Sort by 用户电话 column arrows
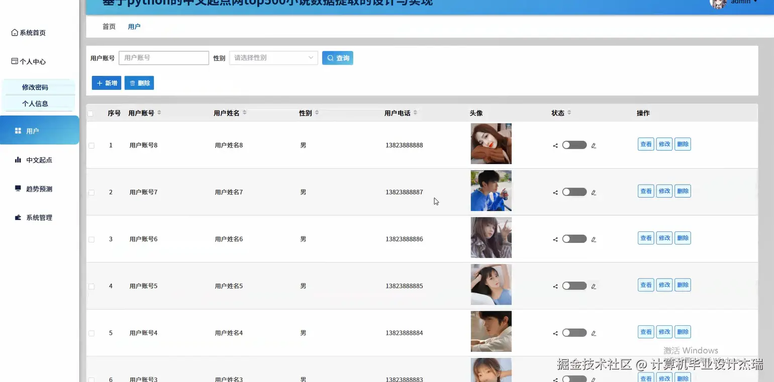The width and height of the screenshot is (774, 382). (x=415, y=113)
